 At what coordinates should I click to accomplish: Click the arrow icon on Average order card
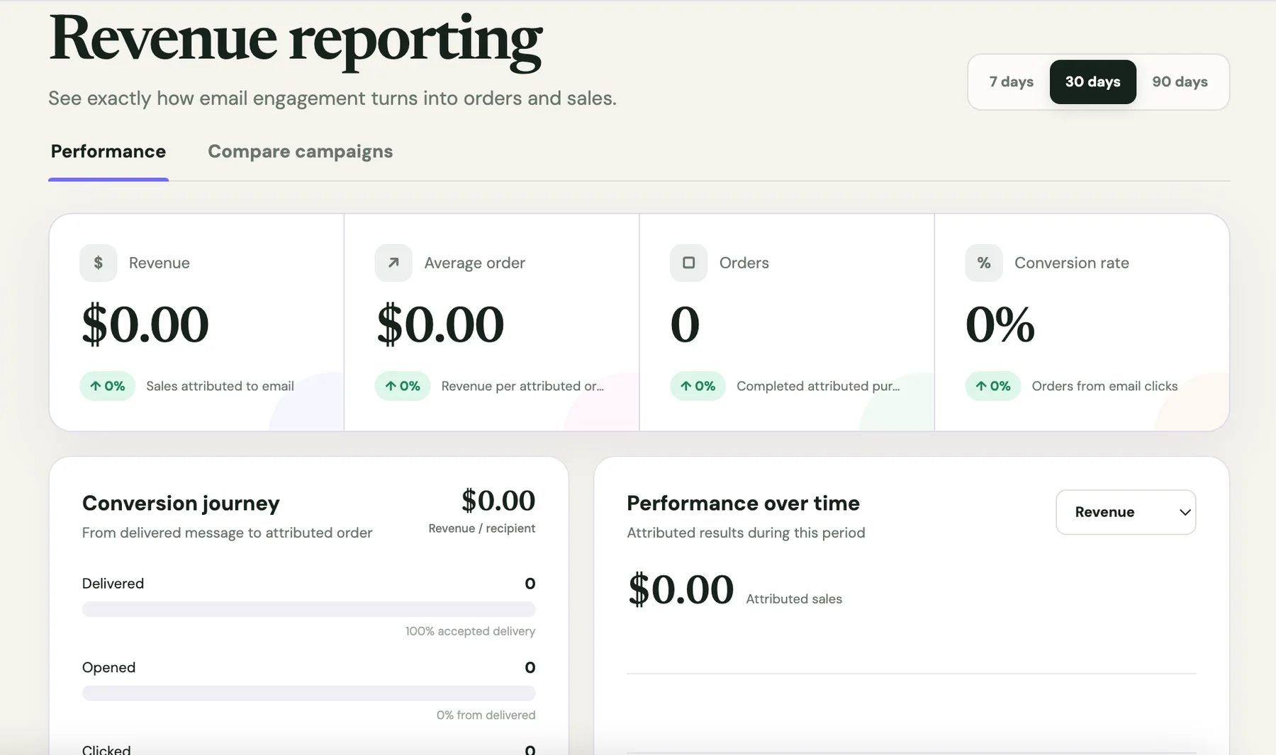(393, 263)
